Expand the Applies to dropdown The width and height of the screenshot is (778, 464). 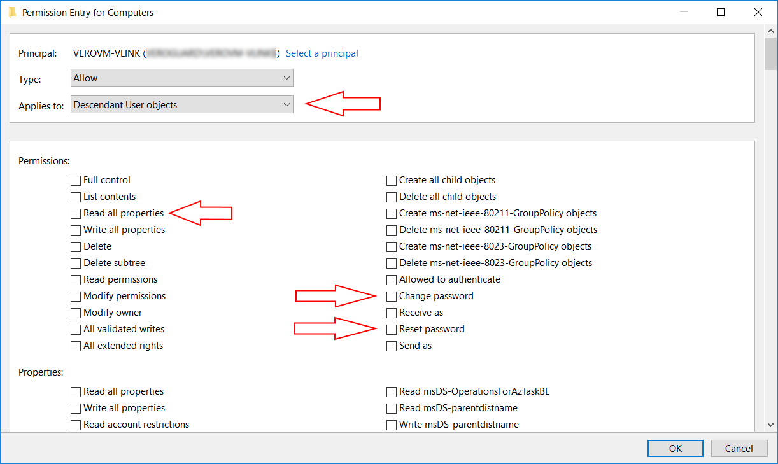pos(182,105)
